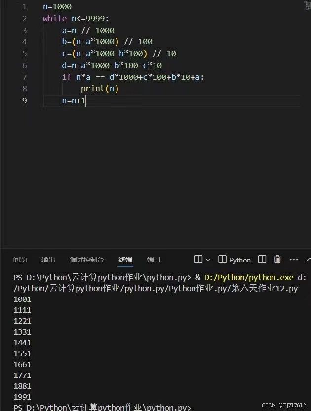
Task: Click line number 1 in the gutter
Action: pos(25,7)
